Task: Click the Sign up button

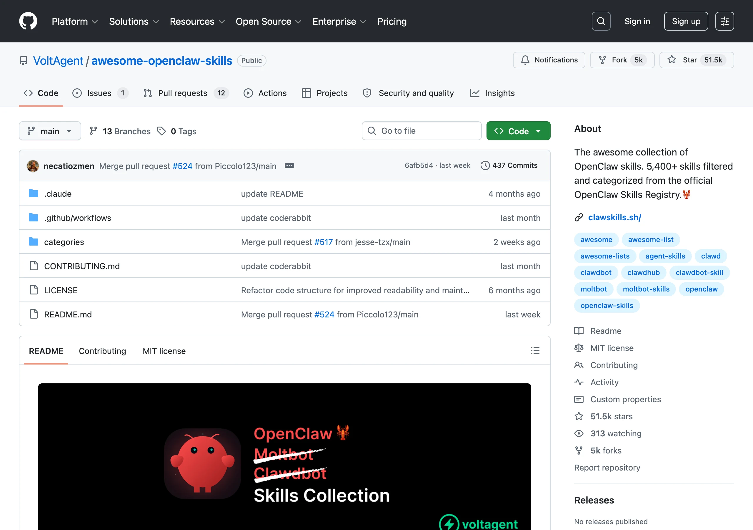Action: pyautogui.click(x=686, y=21)
